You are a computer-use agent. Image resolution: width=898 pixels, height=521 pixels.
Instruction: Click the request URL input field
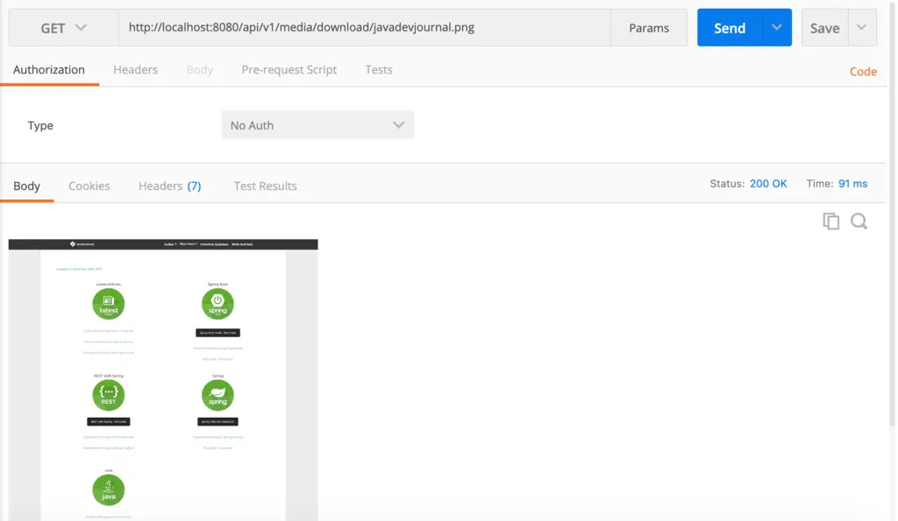(x=364, y=27)
